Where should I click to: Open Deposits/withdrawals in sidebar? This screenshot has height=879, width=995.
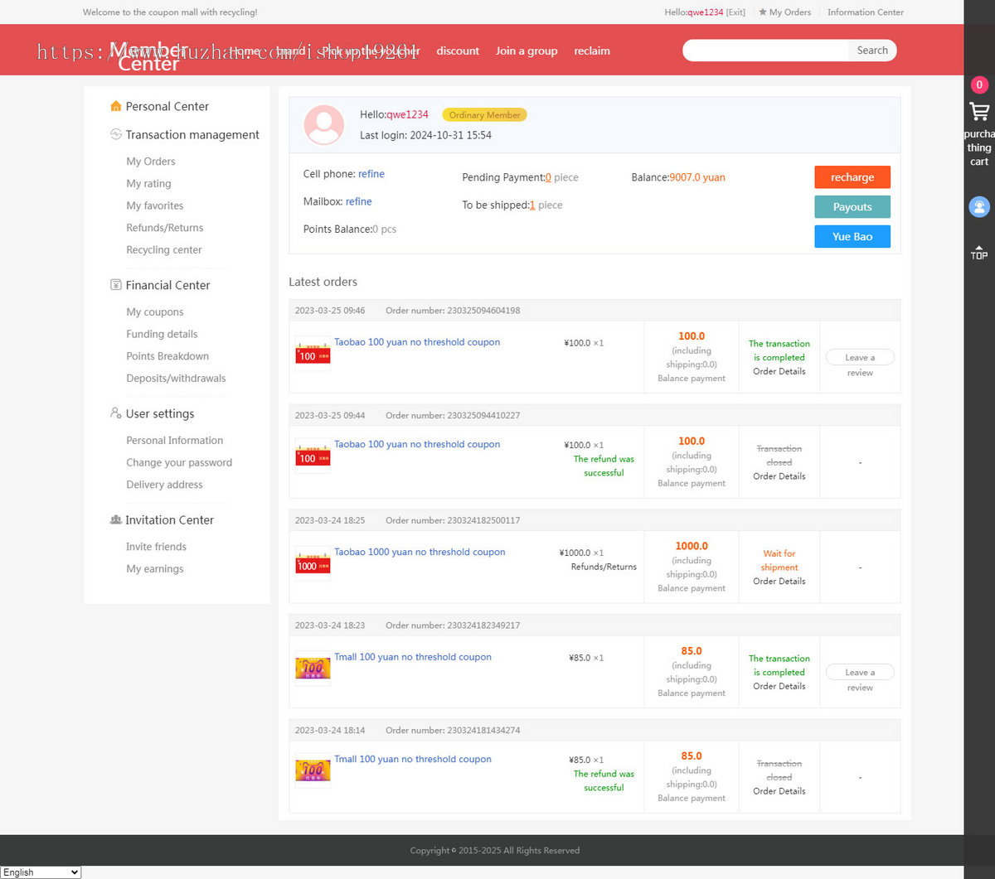(x=176, y=379)
